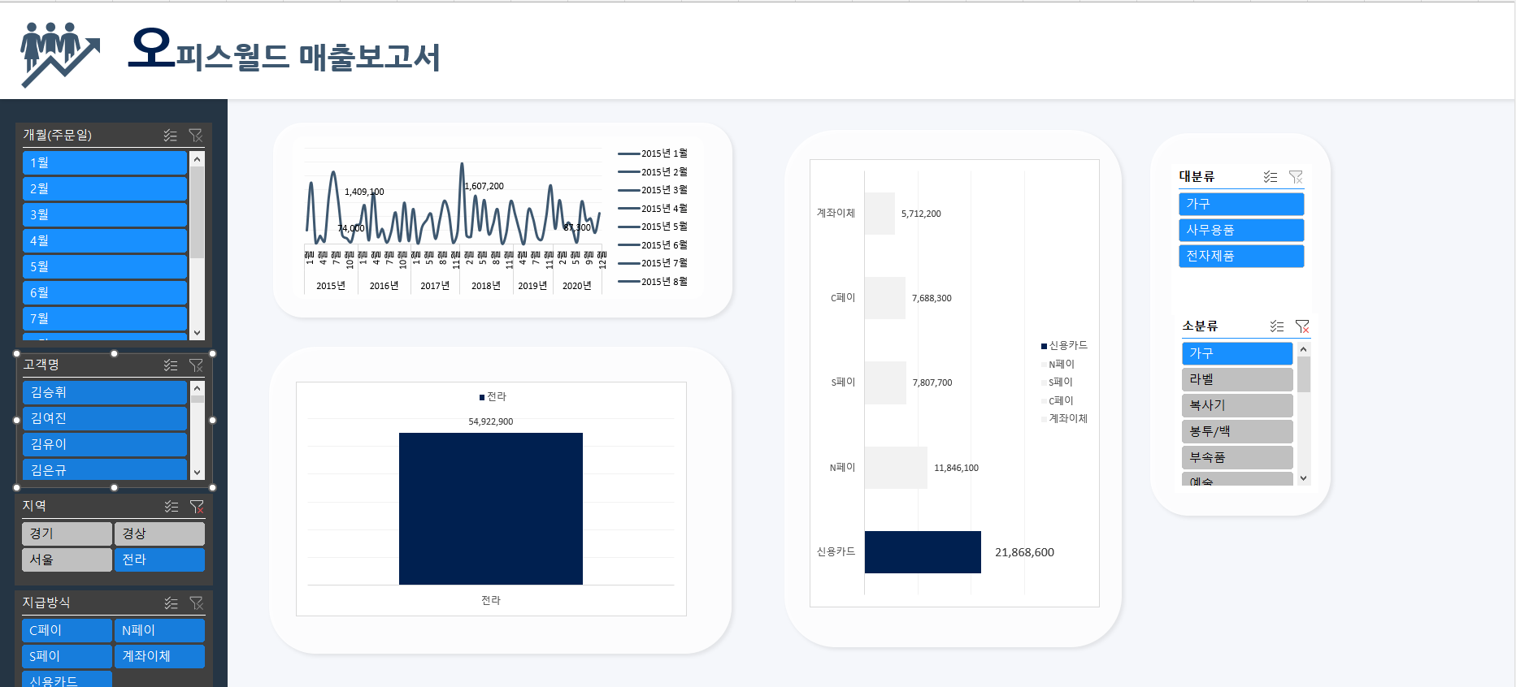The width and height of the screenshot is (1516, 687).
Task: Clear filter on 대분류 slicer
Action: click(1296, 177)
